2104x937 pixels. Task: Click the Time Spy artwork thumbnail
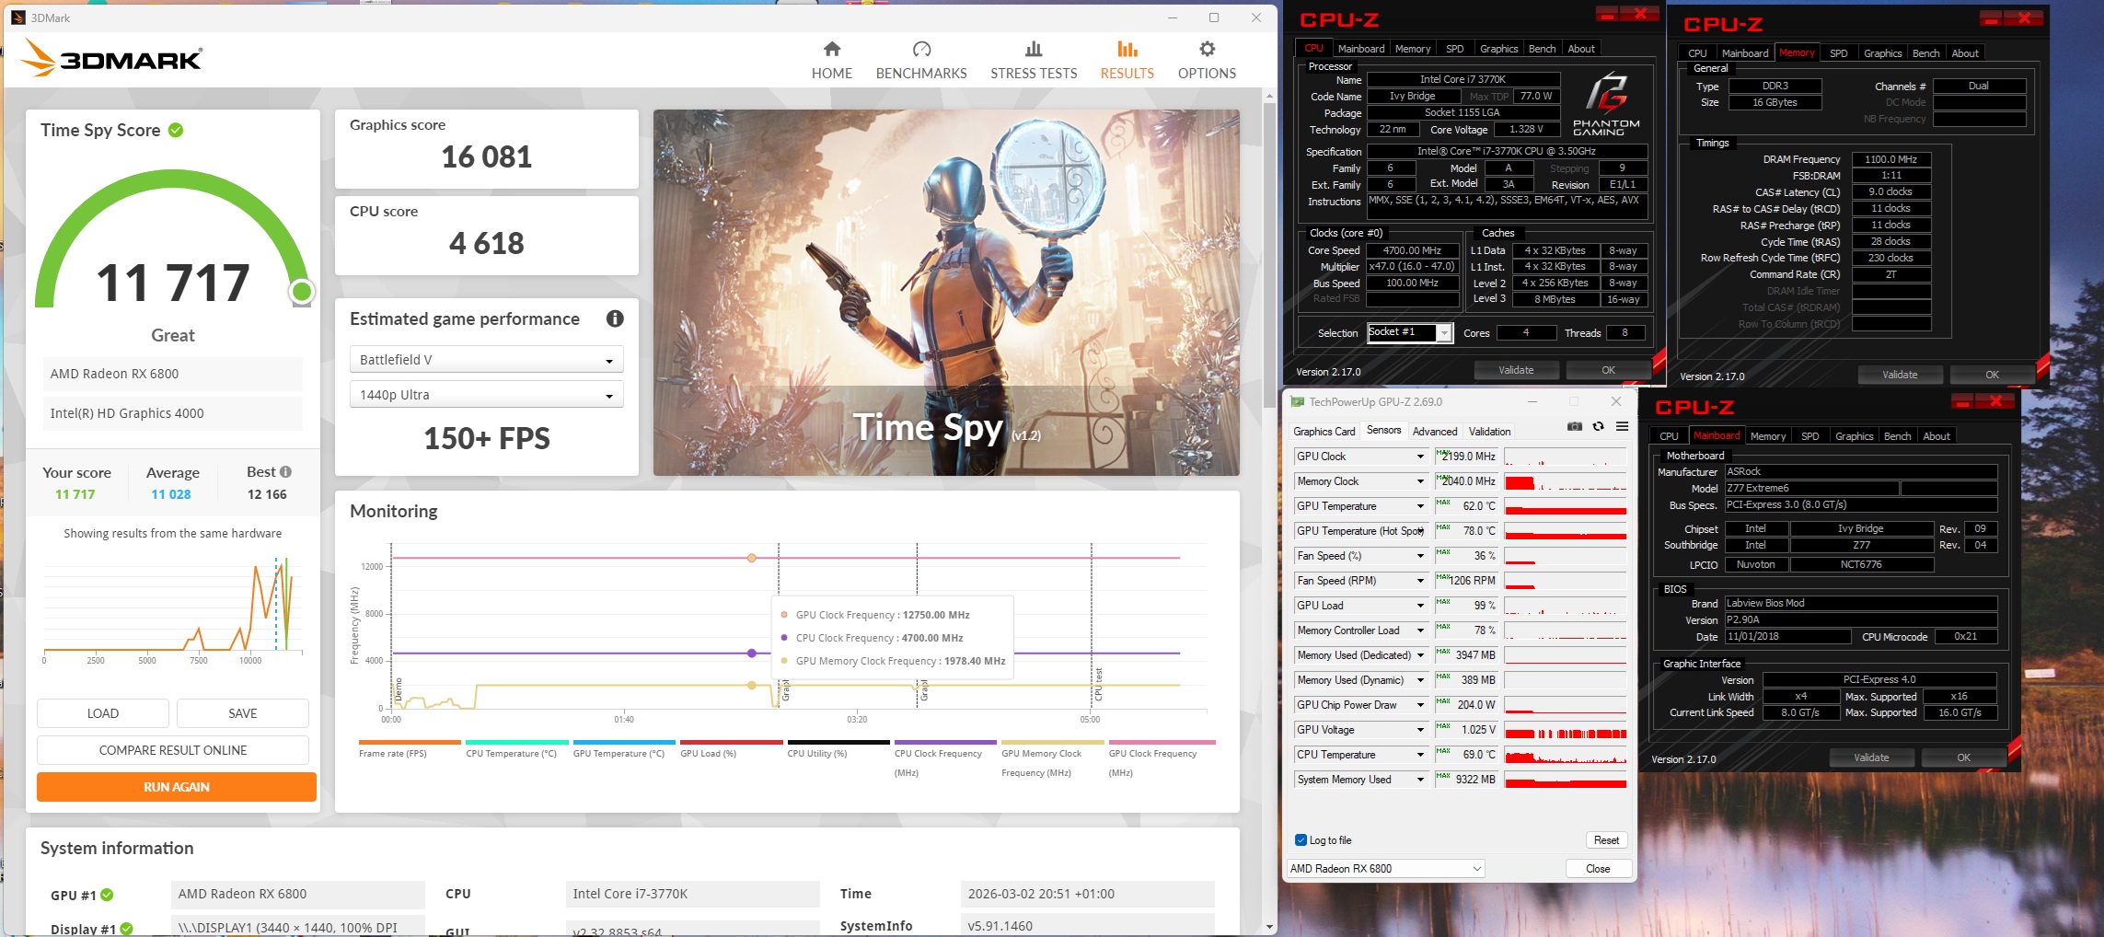click(x=946, y=293)
